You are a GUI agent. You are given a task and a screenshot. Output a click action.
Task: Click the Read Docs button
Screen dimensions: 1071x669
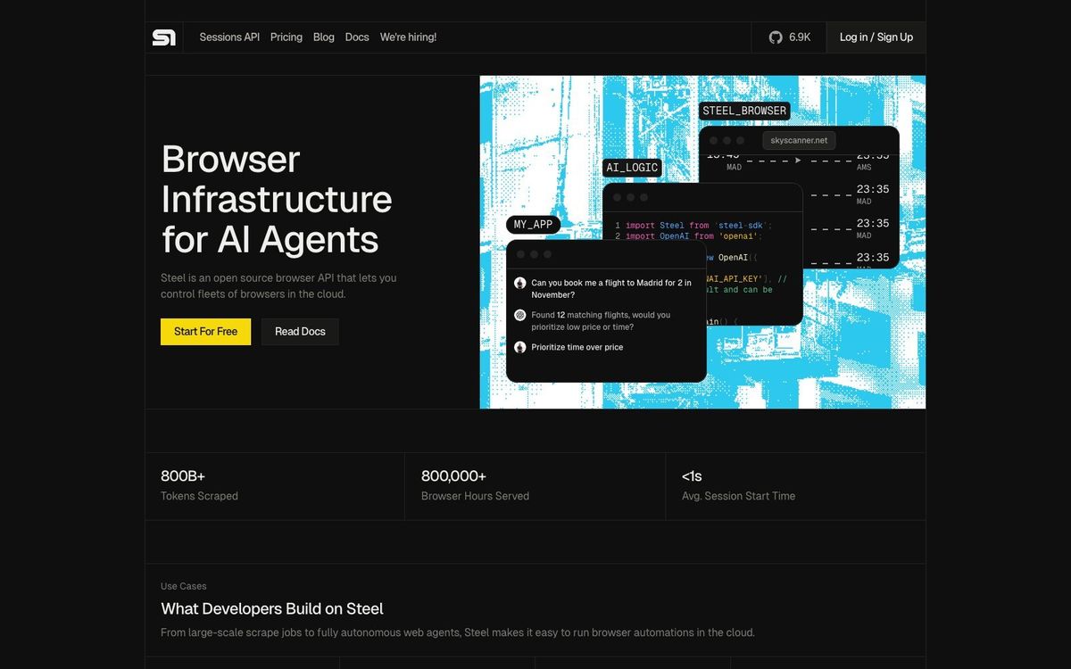coord(300,331)
